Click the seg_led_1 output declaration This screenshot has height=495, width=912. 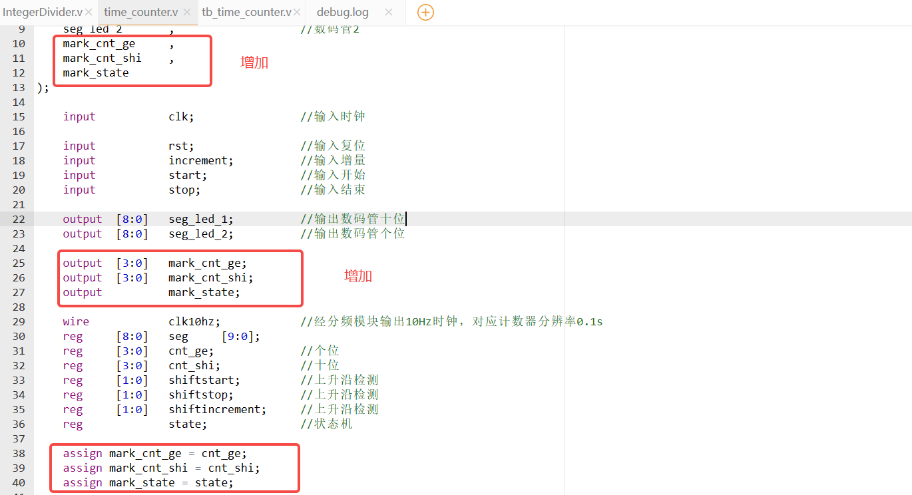[x=200, y=219]
